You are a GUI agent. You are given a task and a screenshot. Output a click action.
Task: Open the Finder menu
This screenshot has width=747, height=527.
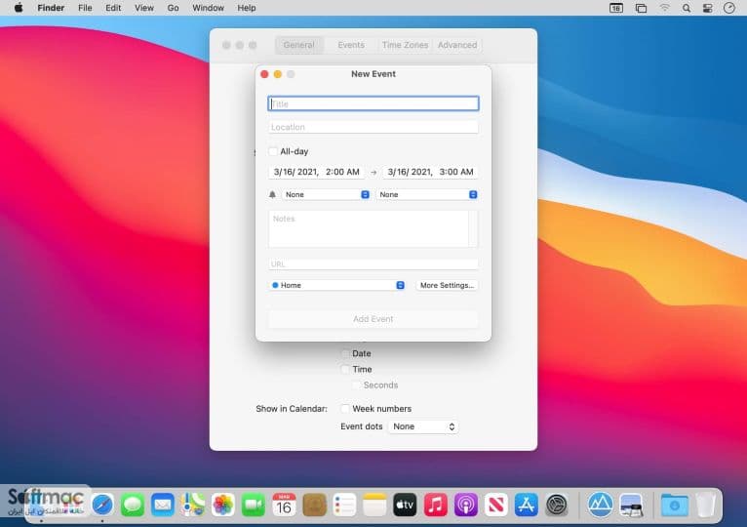click(x=51, y=8)
